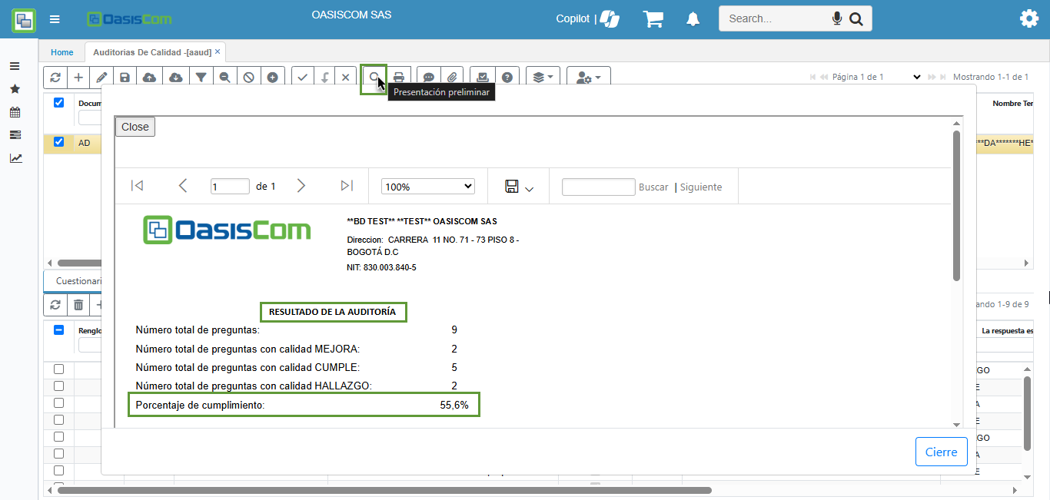Click the report viewer vertical scrollbar
This screenshot has width=1050, height=500.
[956, 205]
